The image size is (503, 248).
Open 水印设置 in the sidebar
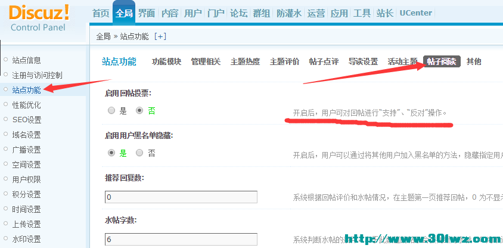click(x=27, y=239)
